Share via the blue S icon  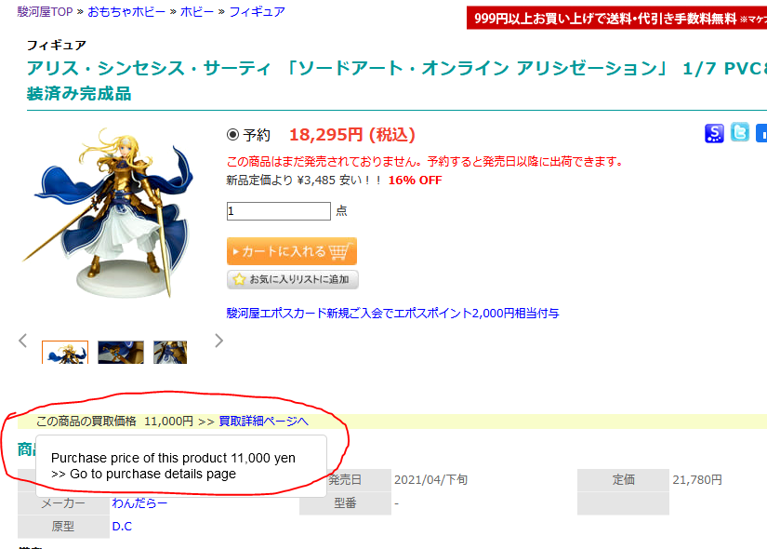pos(714,133)
